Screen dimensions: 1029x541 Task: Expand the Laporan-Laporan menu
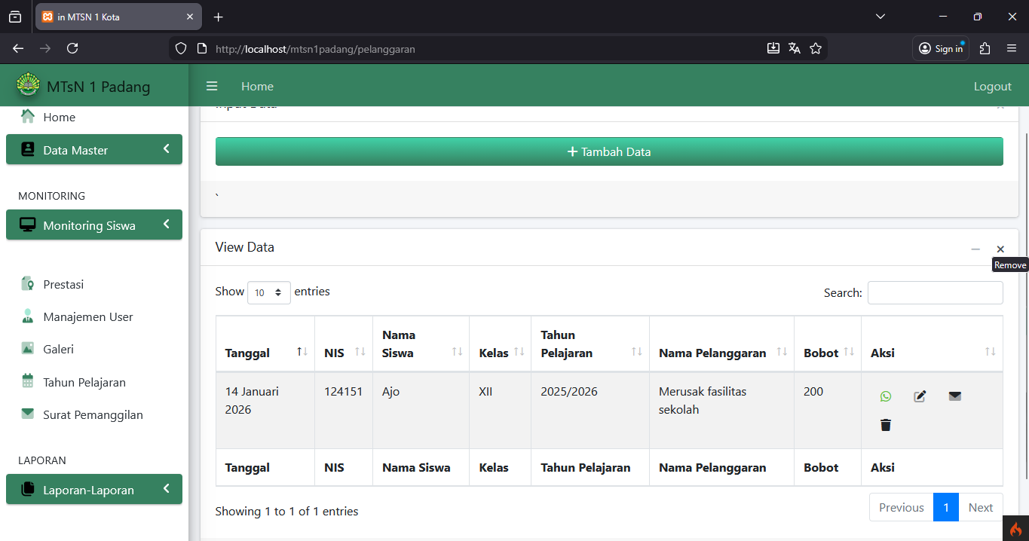[94, 490]
